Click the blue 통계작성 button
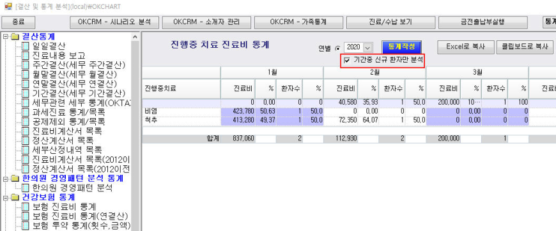 [x=401, y=47]
